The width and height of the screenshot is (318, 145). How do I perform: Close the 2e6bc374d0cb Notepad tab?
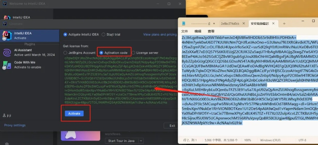(x=244, y=24)
